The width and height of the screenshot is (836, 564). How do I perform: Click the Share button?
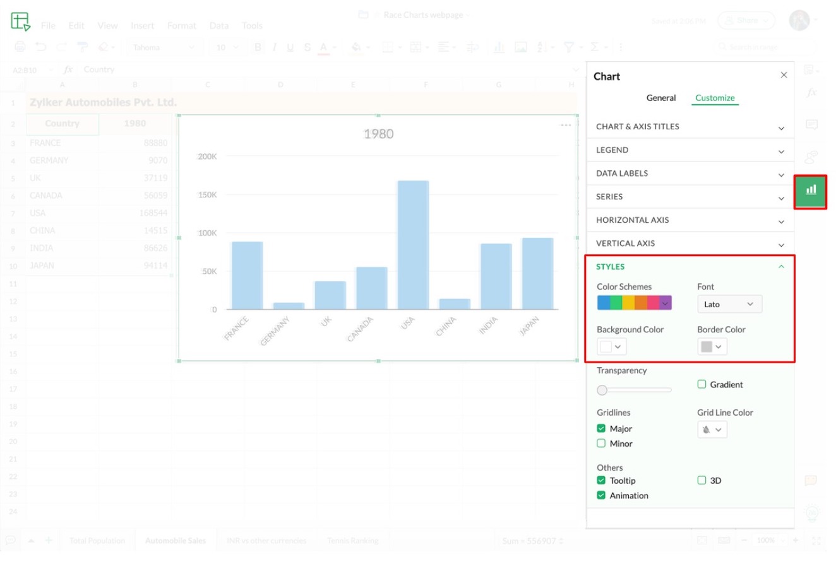click(746, 21)
